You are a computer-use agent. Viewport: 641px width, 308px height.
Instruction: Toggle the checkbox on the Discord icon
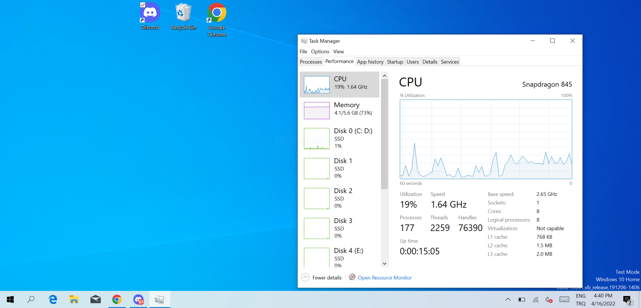click(143, 5)
